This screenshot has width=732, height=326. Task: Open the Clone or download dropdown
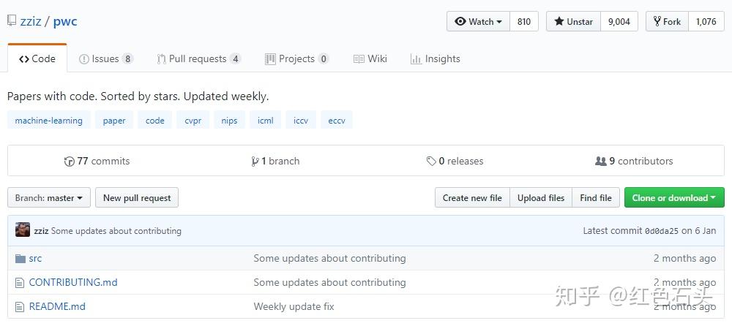[x=675, y=198]
